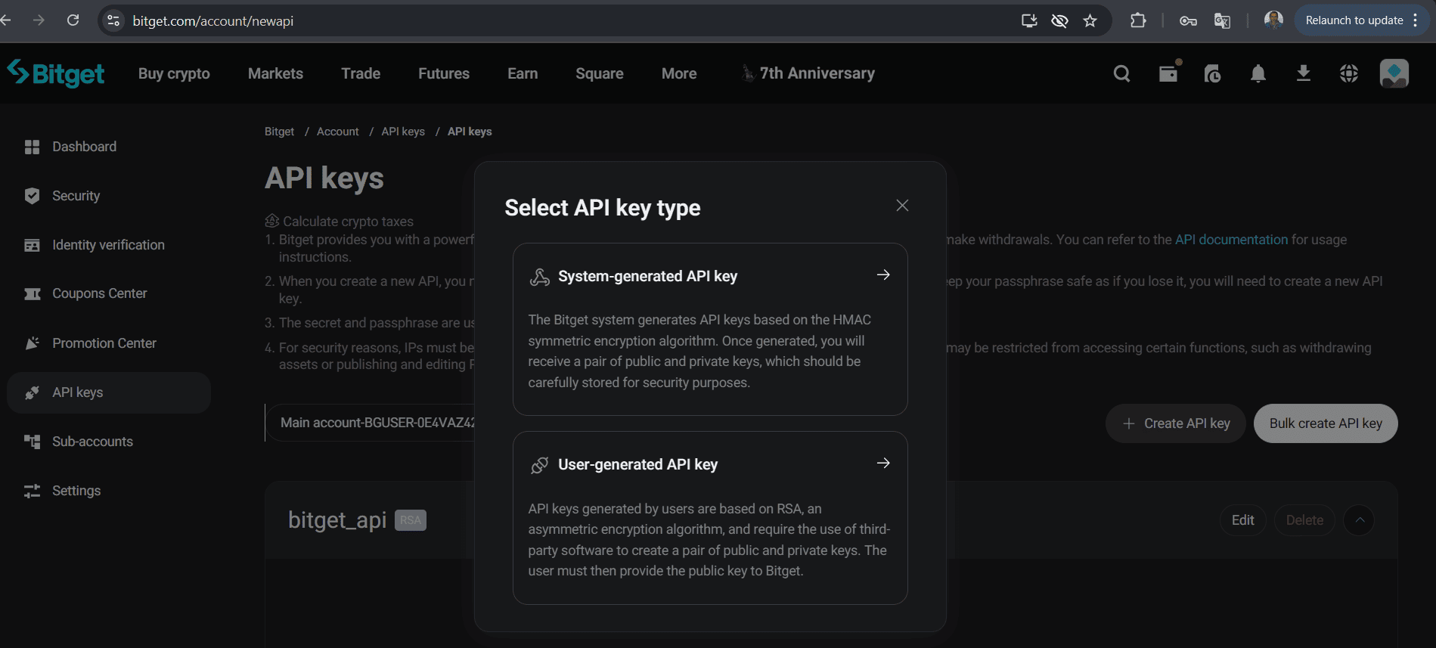Open the 7th Anniversary promotion link
The width and height of the screenshot is (1436, 648).
(808, 73)
